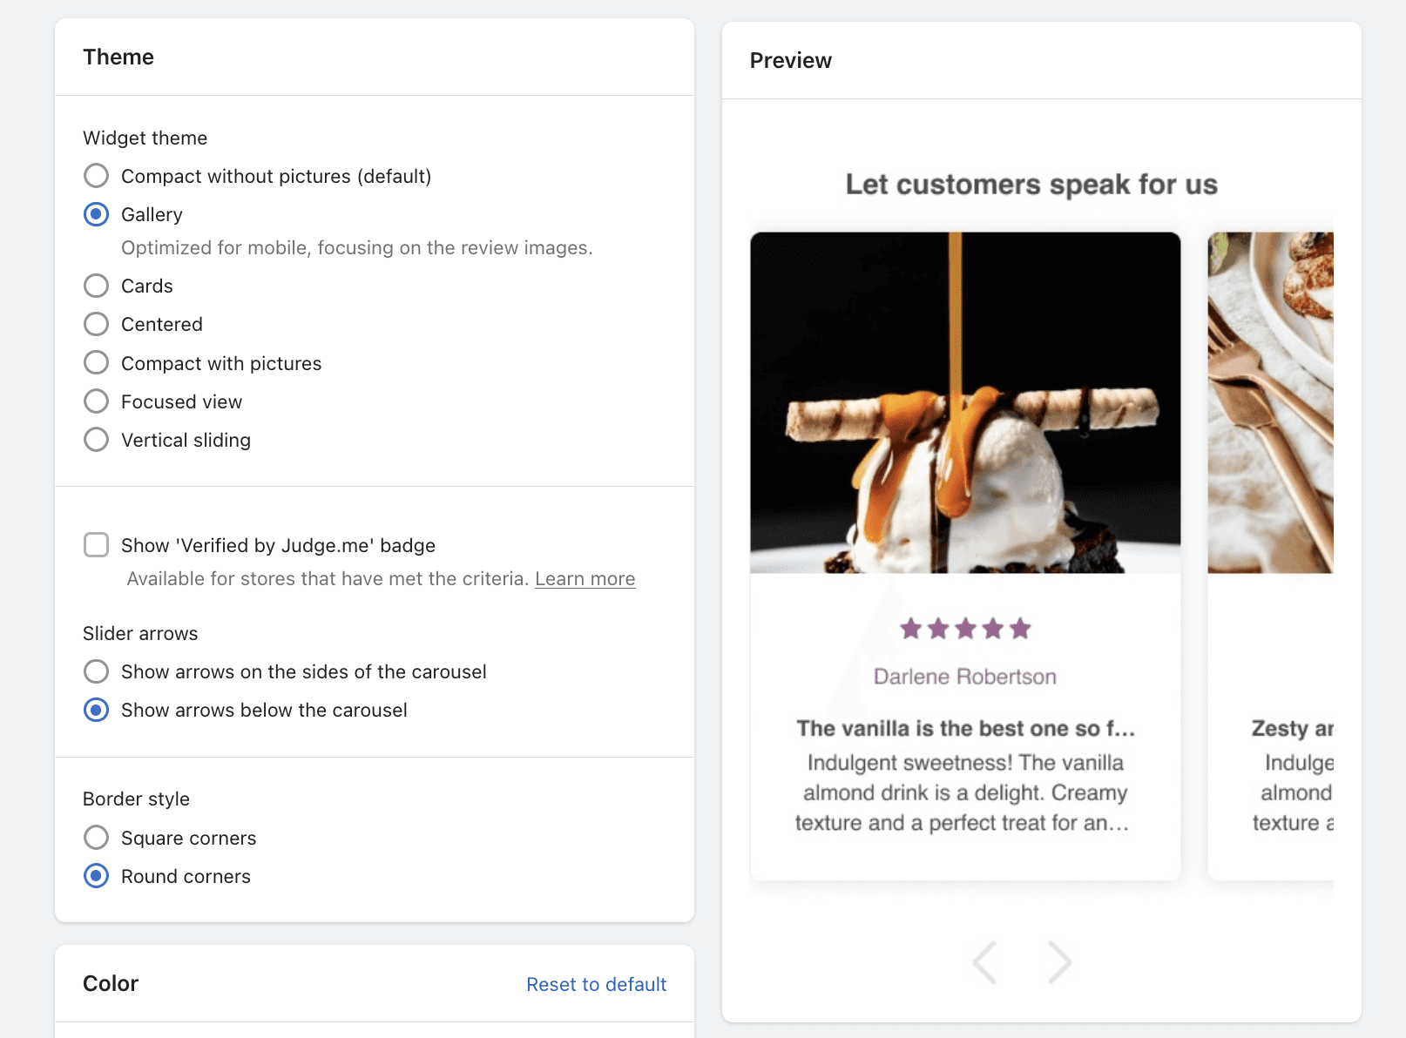Select the Gallery widget theme
Viewport: 1406px width, 1038px height.
pyautogui.click(x=97, y=214)
